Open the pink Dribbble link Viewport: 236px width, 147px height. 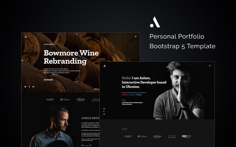pos(124,95)
